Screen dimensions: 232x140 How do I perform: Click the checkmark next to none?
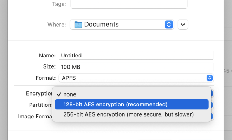point(59,94)
